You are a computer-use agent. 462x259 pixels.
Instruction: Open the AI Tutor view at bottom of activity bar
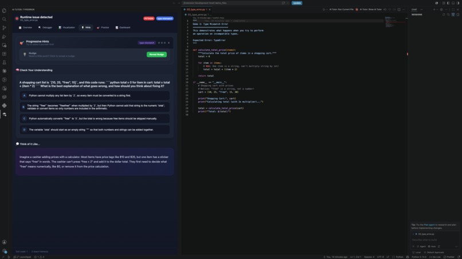(x=4, y=114)
